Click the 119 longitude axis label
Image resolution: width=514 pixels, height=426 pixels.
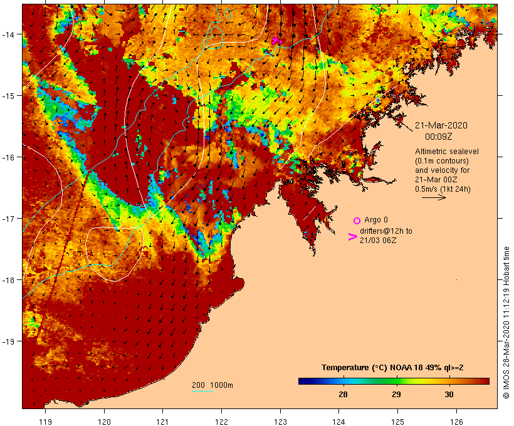(x=45, y=422)
